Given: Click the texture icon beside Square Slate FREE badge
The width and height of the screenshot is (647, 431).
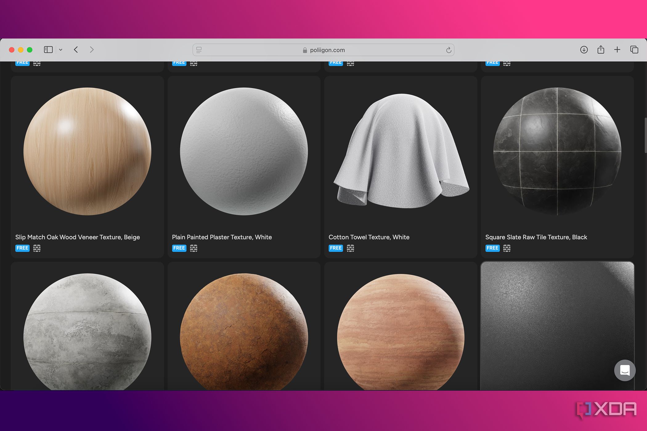Looking at the screenshot, I should tap(507, 248).
